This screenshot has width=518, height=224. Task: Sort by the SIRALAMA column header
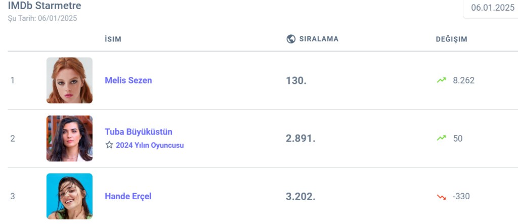pyautogui.click(x=319, y=39)
